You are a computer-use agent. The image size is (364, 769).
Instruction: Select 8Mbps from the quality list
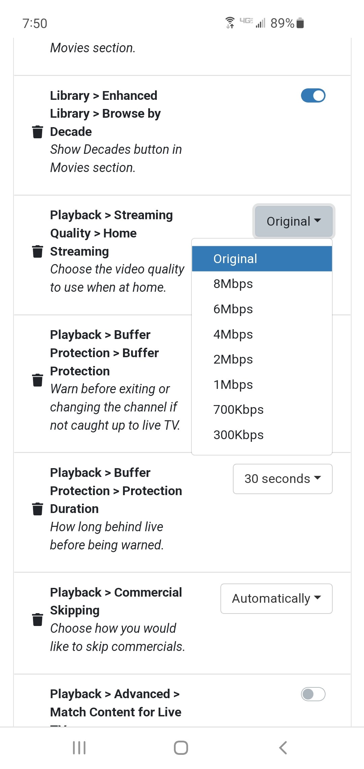233,284
